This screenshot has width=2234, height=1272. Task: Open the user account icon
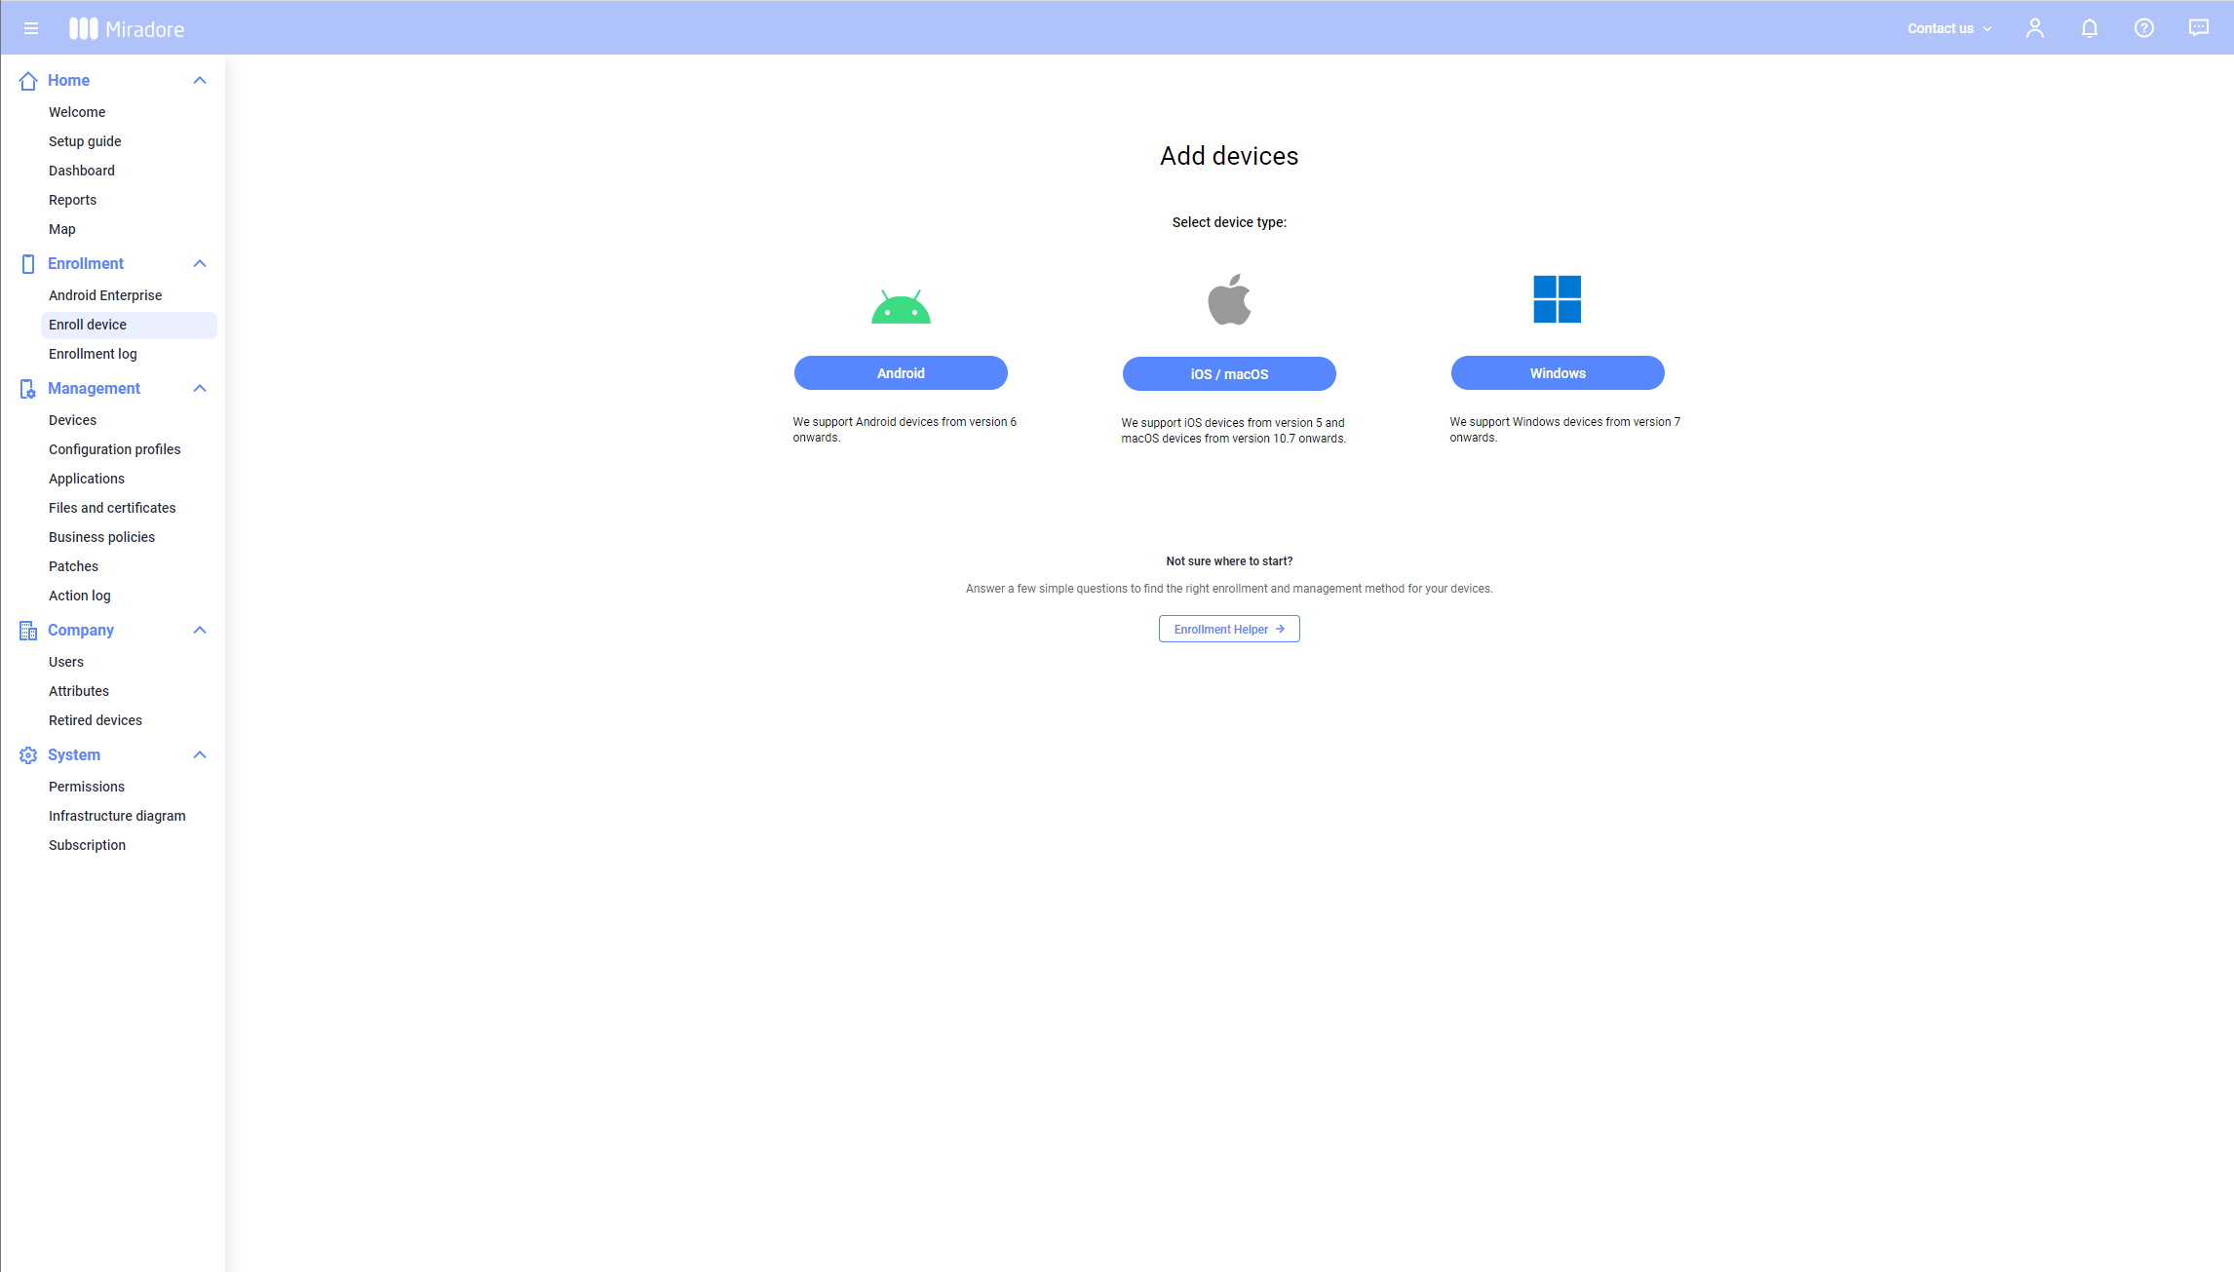2035,28
